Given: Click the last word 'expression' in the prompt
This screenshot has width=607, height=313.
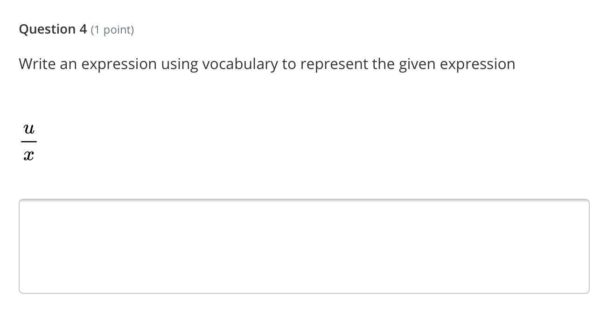Looking at the screenshot, I should point(478,65).
